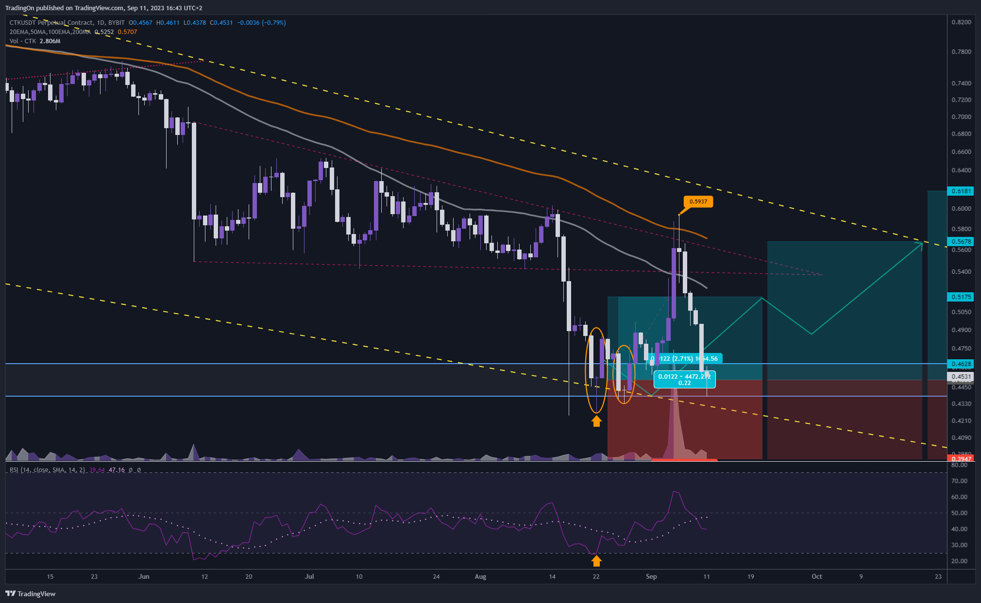
Task: Select the 0.5175 cyan price label
Action: tap(961, 297)
